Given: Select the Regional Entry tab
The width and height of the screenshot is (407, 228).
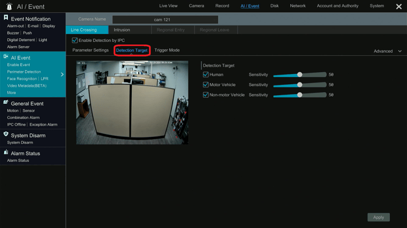Looking at the screenshot, I should 173,30.
